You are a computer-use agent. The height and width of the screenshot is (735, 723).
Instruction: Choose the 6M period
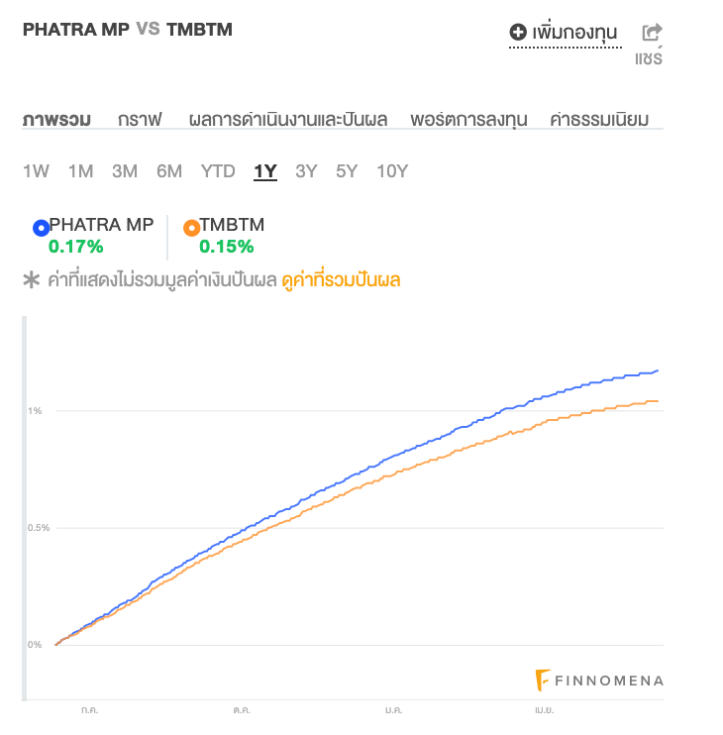[169, 171]
